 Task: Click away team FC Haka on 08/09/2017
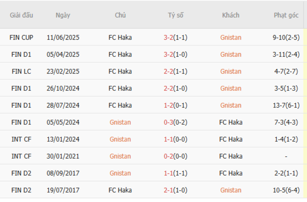(x=230, y=173)
